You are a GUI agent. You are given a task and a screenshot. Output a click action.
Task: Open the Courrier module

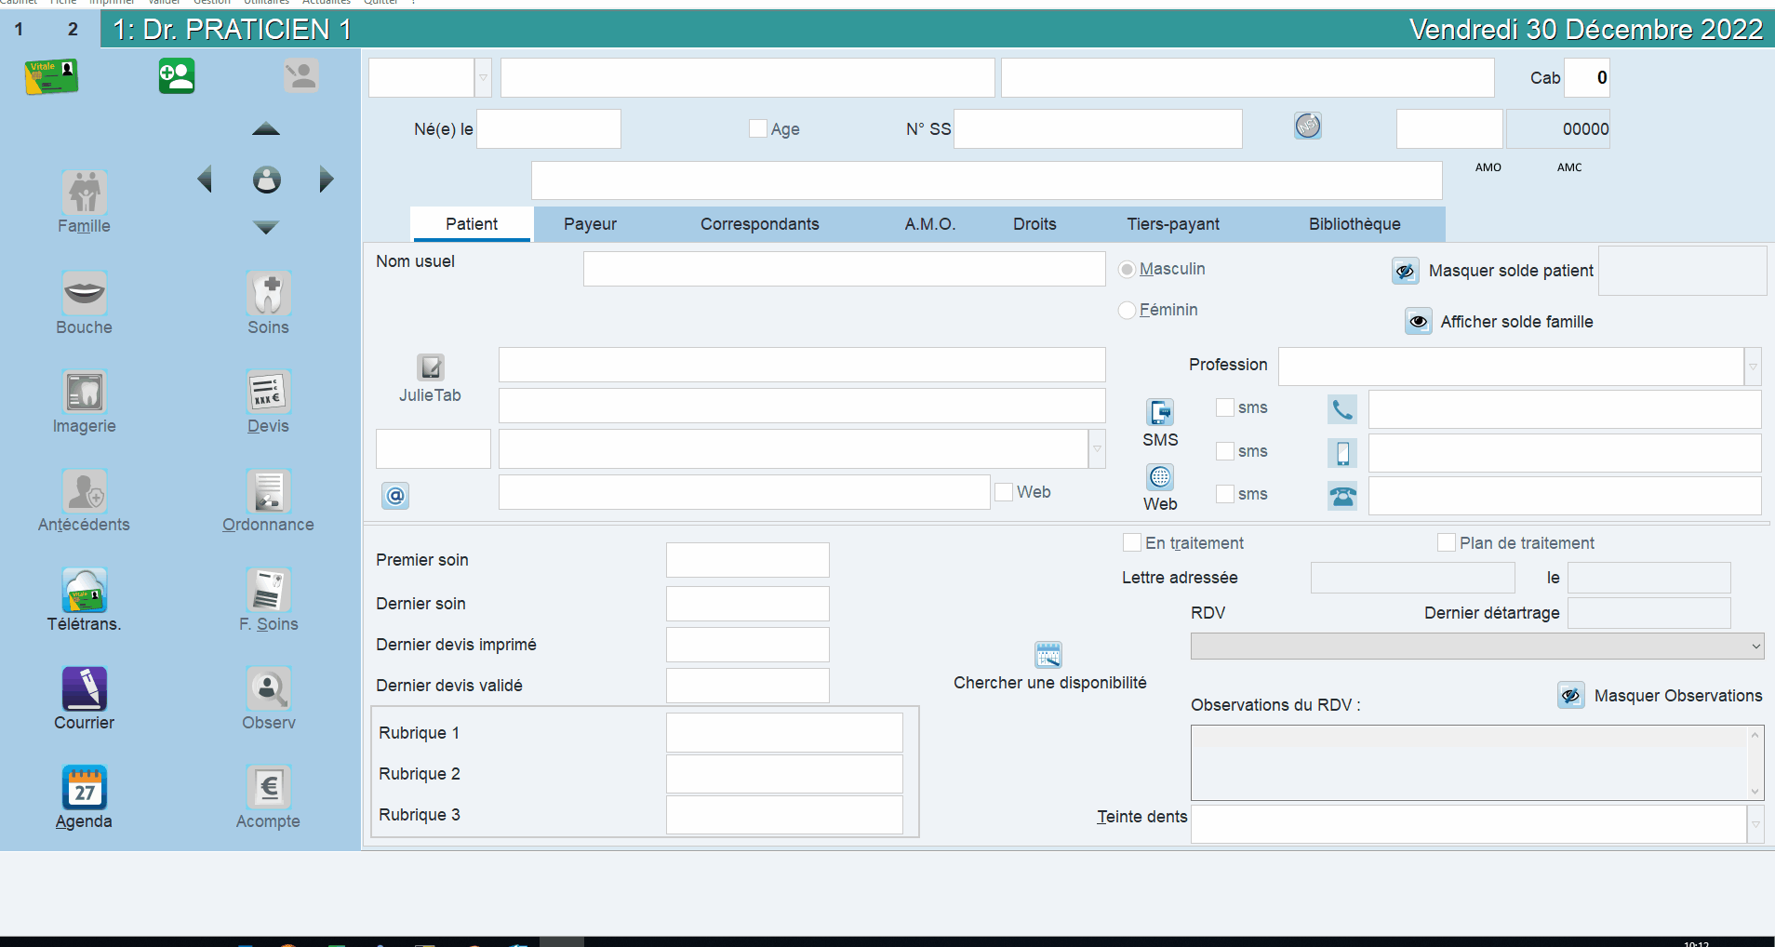click(x=85, y=688)
